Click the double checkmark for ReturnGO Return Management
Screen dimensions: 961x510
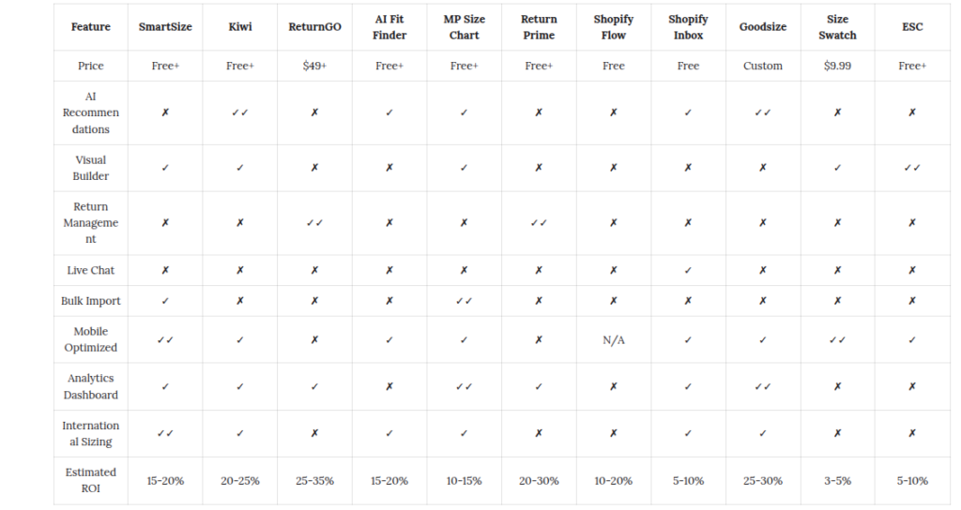tap(314, 223)
